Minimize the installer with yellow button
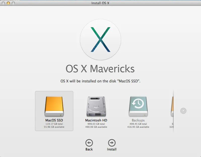The width and height of the screenshot is (201, 157). 8,3
